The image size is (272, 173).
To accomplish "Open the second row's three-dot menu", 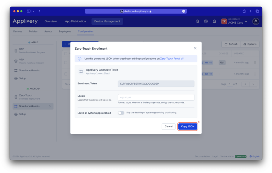I will [x=255, y=74].
